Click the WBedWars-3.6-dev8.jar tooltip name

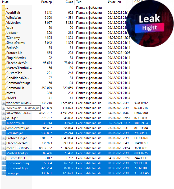pyautogui.click(x=23, y=108)
